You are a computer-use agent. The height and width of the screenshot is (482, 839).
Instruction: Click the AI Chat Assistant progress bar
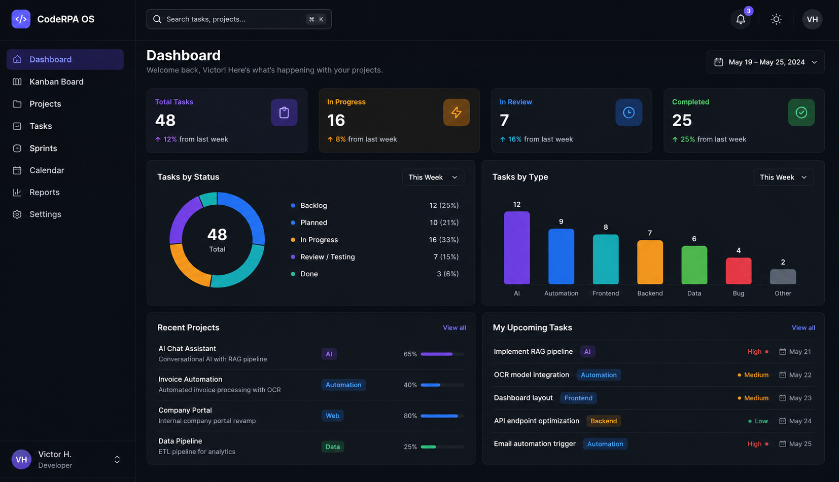tap(442, 354)
